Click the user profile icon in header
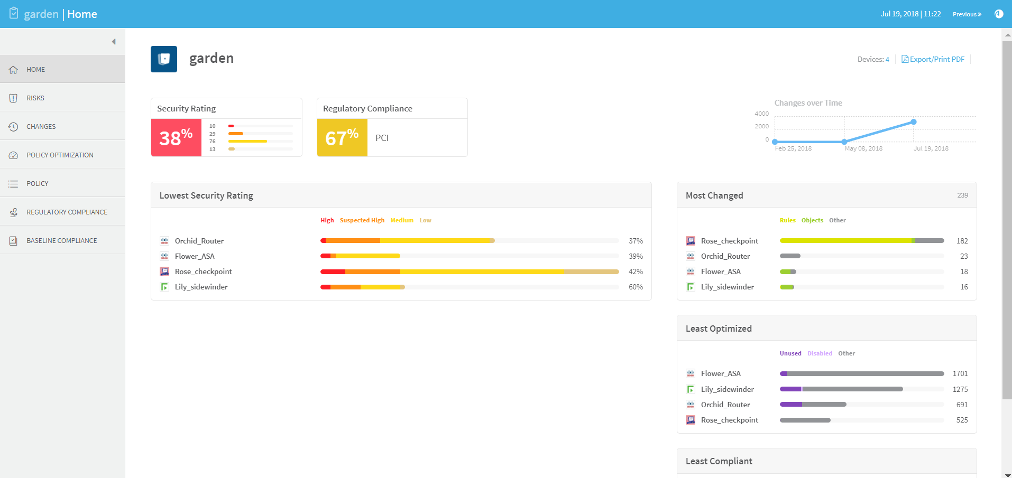The image size is (1012, 478). (998, 14)
